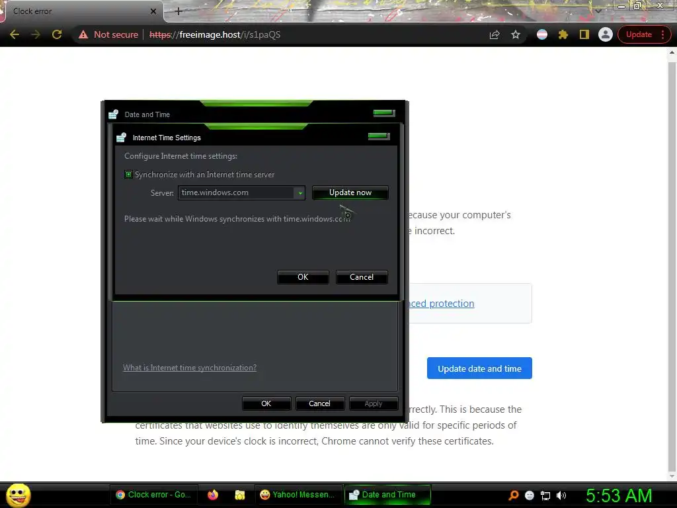Click the magnifier tray icon
The image size is (677, 508).
click(513, 495)
